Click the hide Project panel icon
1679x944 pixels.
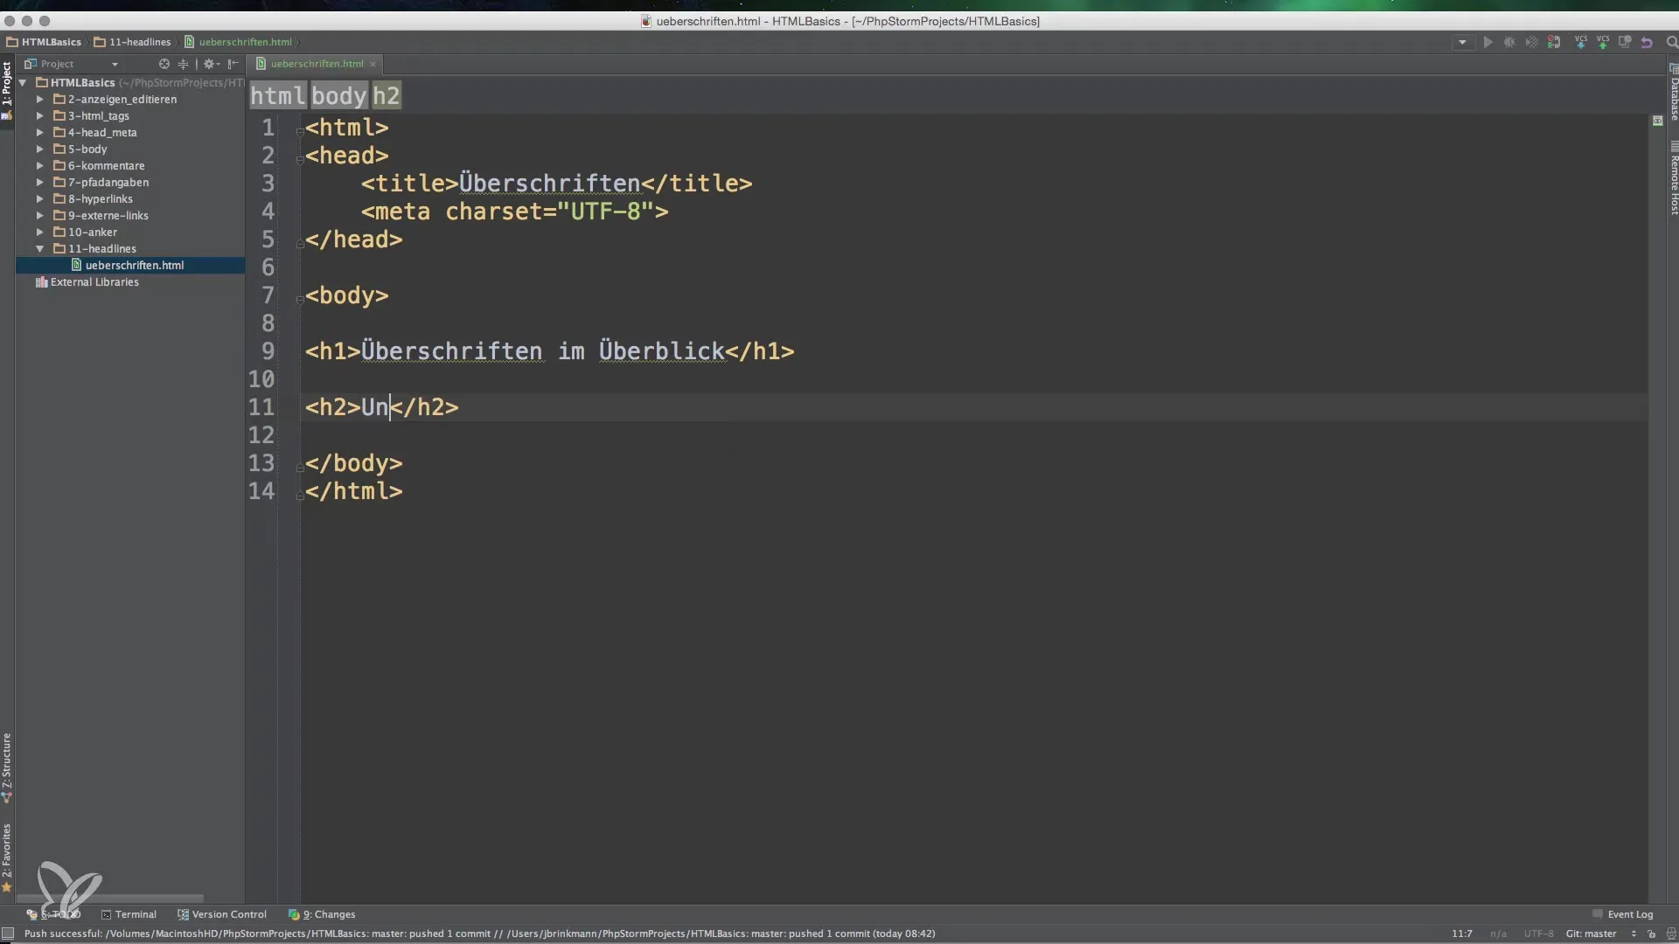click(233, 64)
